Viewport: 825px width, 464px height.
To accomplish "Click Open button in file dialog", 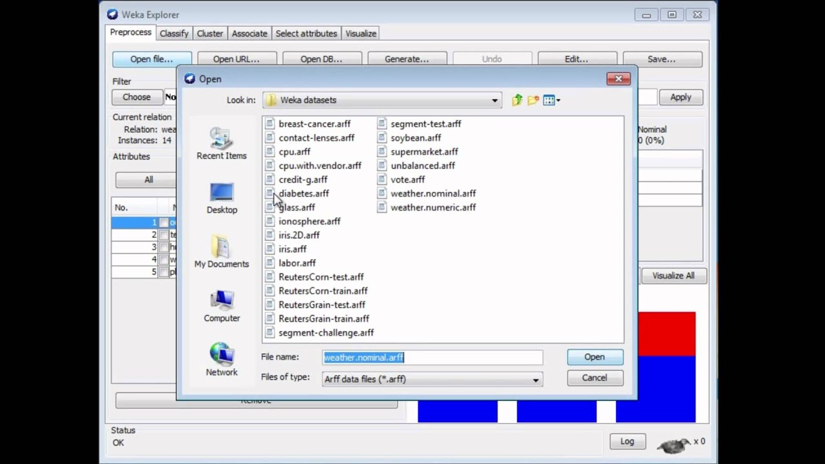I will (x=595, y=357).
